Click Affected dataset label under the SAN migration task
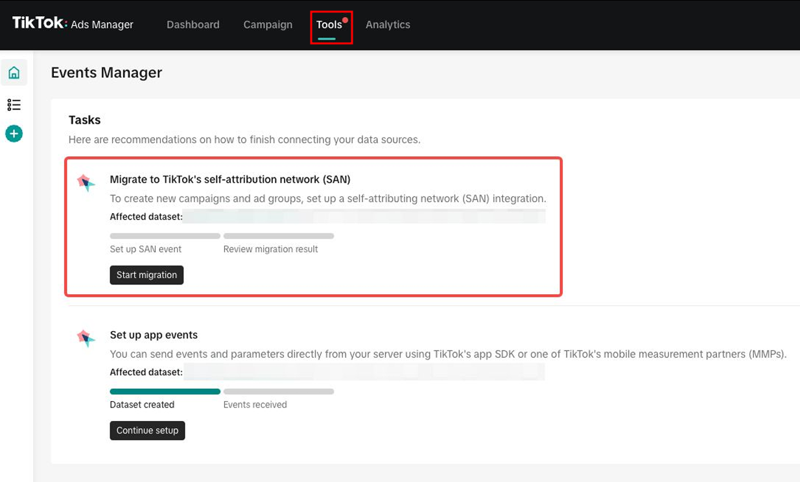800x482 pixels. (146, 216)
